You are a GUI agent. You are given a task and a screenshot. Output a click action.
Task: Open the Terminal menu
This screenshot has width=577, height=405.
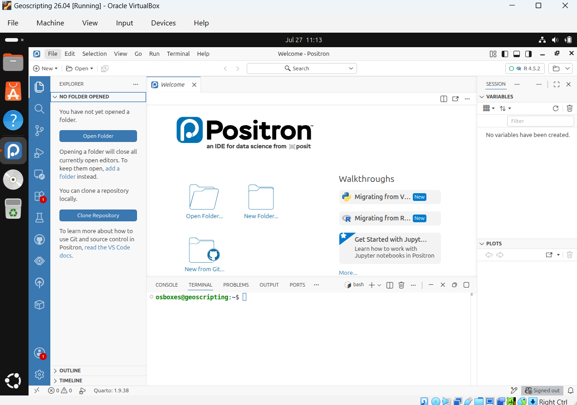click(178, 54)
